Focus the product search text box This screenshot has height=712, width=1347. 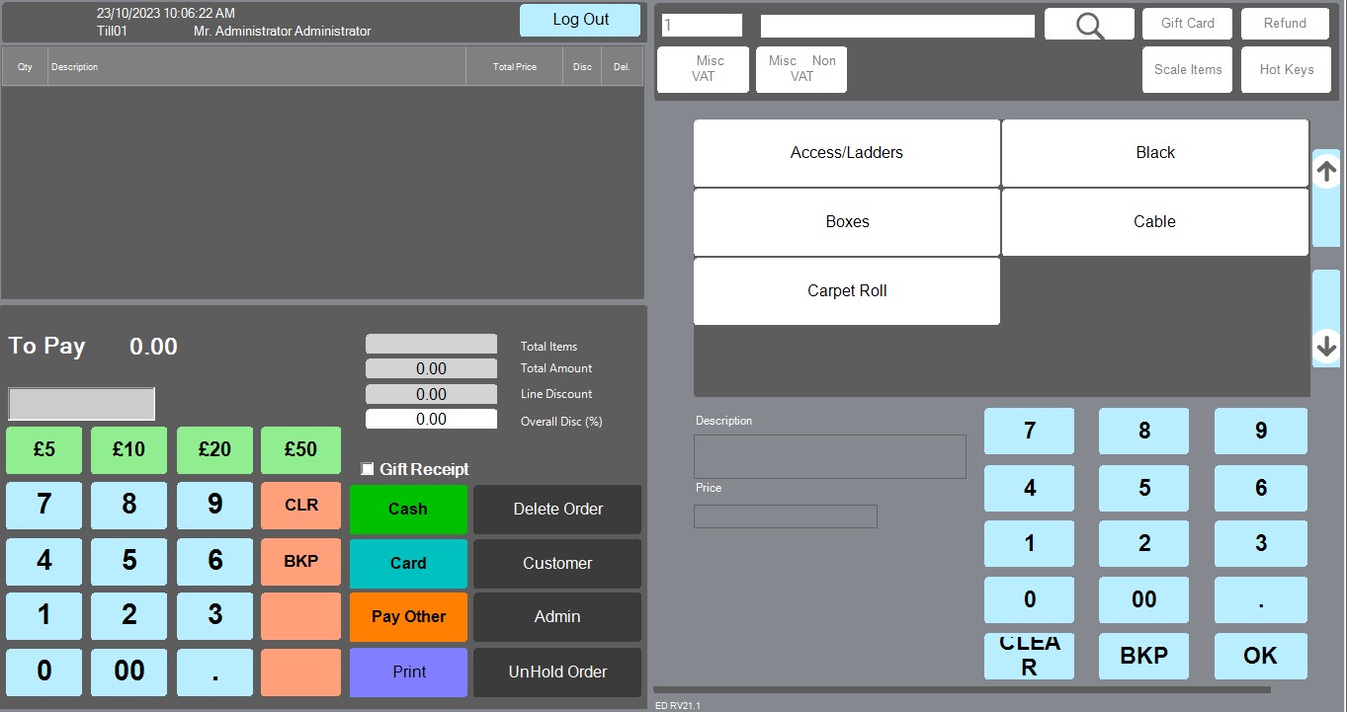[x=896, y=26]
